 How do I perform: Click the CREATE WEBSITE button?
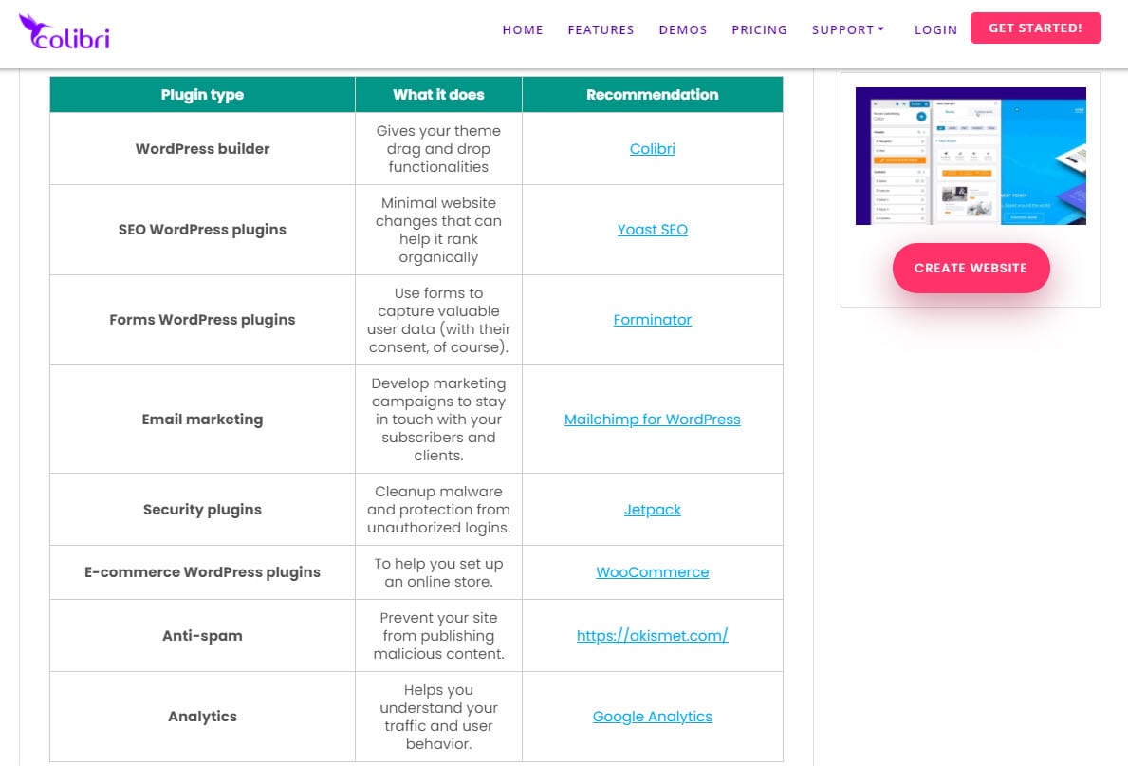[971, 268]
